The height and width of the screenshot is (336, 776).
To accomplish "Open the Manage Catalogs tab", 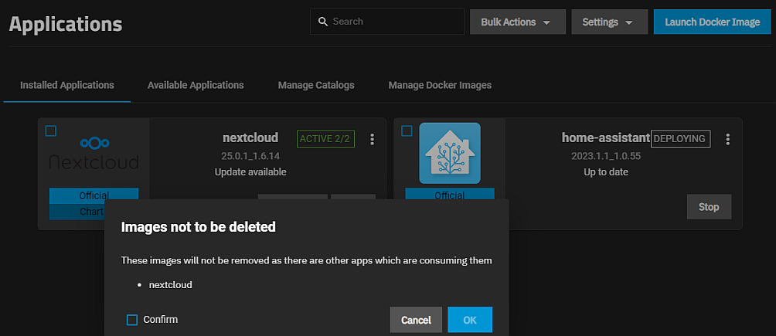I will coord(316,85).
